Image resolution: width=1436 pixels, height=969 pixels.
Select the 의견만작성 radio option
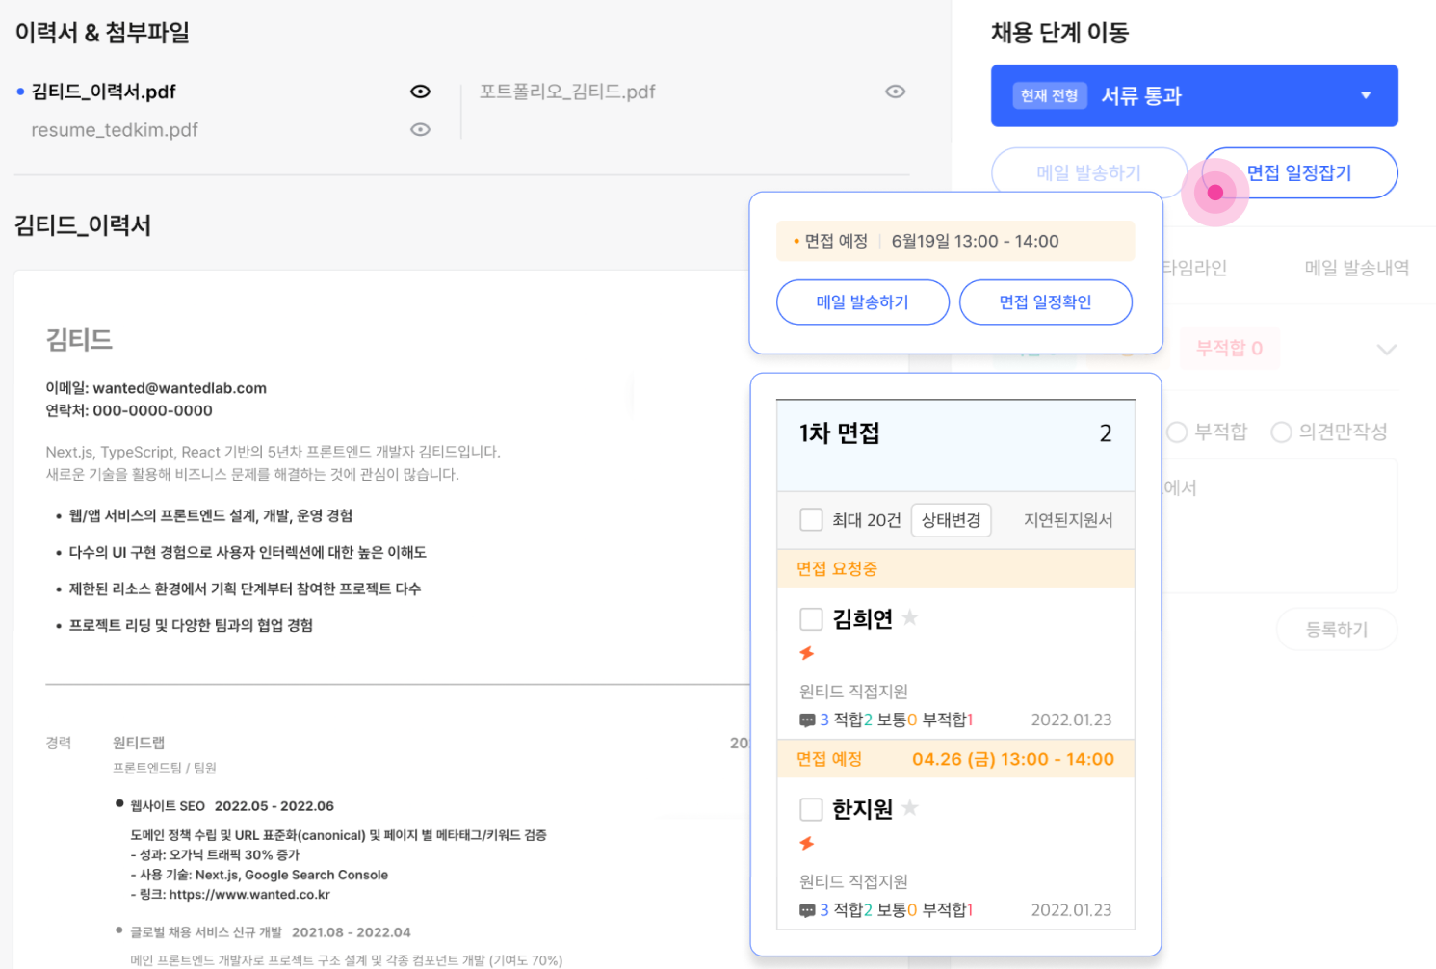pyautogui.click(x=1281, y=432)
